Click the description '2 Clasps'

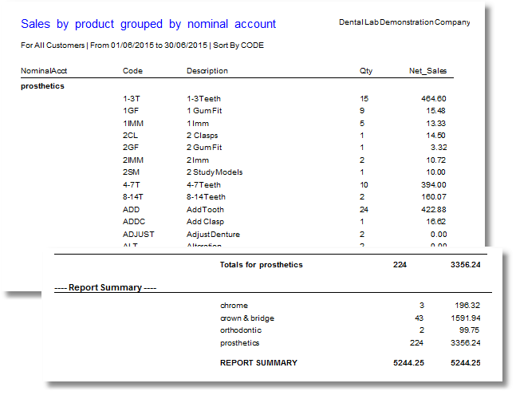[x=202, y=136]
